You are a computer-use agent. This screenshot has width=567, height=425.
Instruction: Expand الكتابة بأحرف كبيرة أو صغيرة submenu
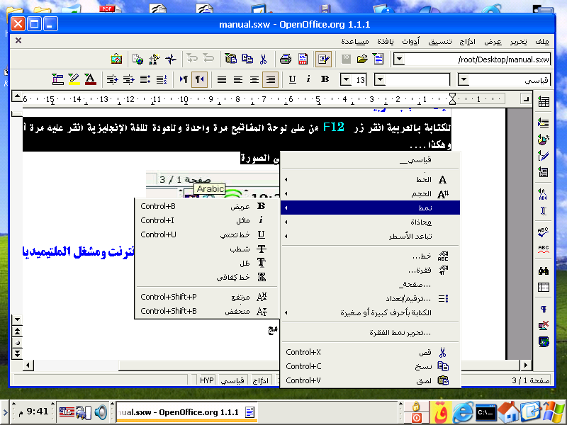(x=370, y=312)
